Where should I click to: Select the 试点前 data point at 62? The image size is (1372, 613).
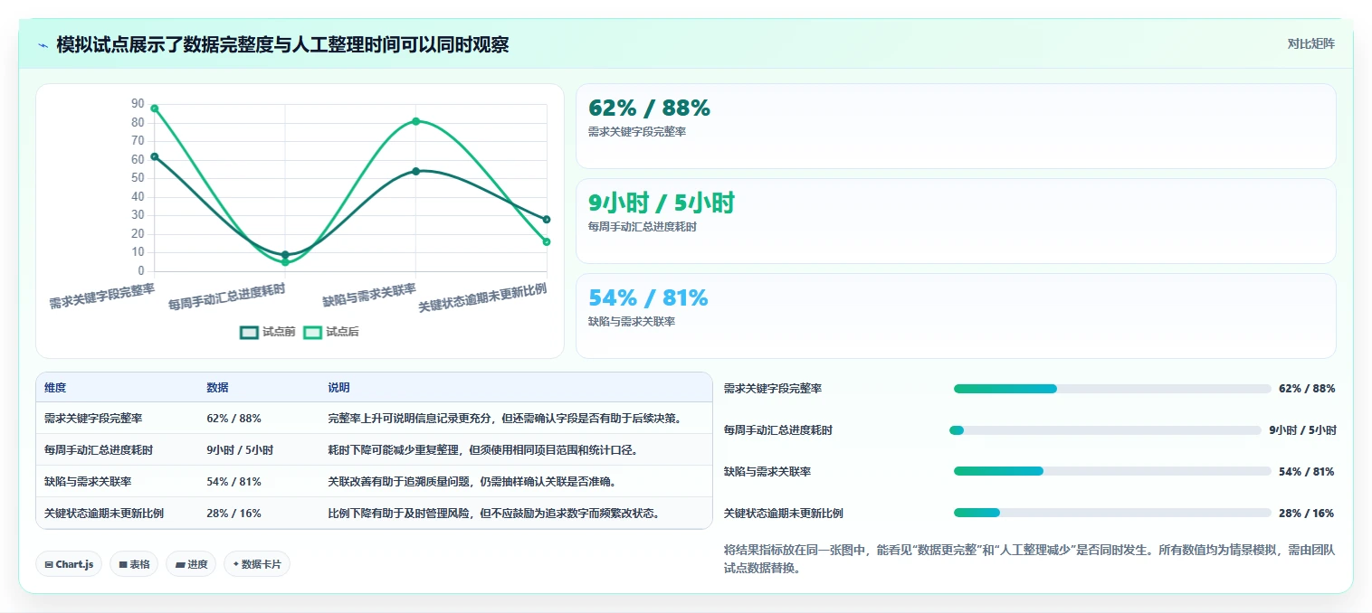point(155,156)
